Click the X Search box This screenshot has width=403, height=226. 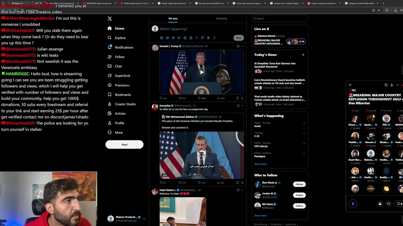pos(280,19)
